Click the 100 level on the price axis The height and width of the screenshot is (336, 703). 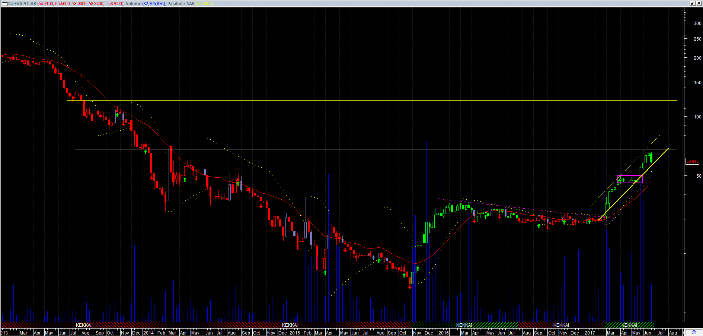(x=697, y=117)
